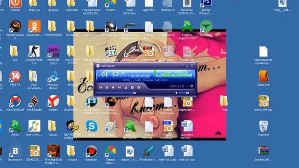Select the Корзина recycle bin
The image size is (299, 168).
click(x=263, y=128)
